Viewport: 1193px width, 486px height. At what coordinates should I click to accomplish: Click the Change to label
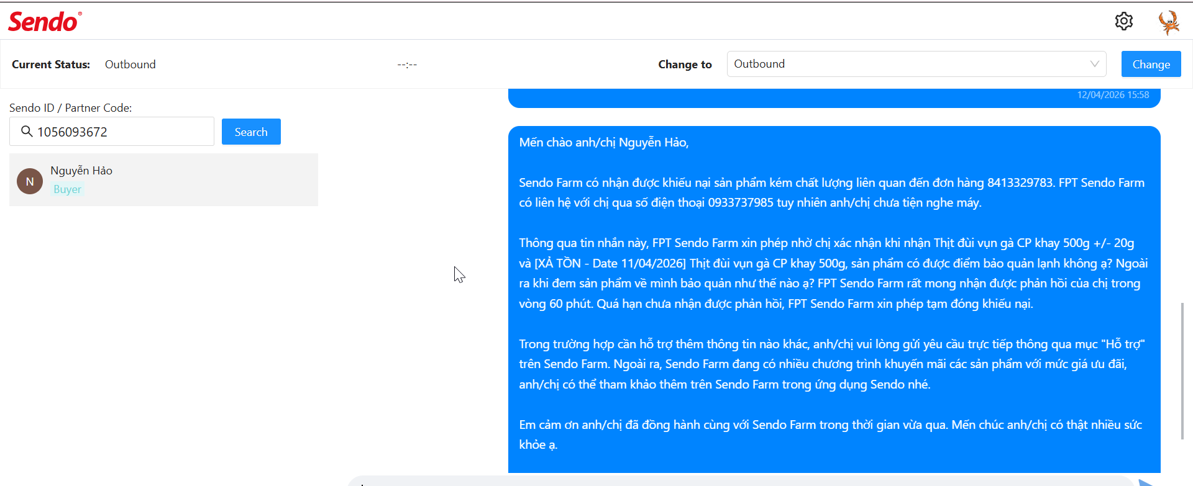tap(685, 65)
